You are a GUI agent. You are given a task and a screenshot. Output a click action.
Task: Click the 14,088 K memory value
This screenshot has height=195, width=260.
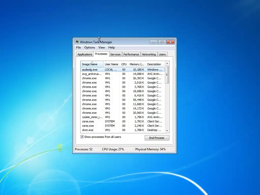point(138,74)
